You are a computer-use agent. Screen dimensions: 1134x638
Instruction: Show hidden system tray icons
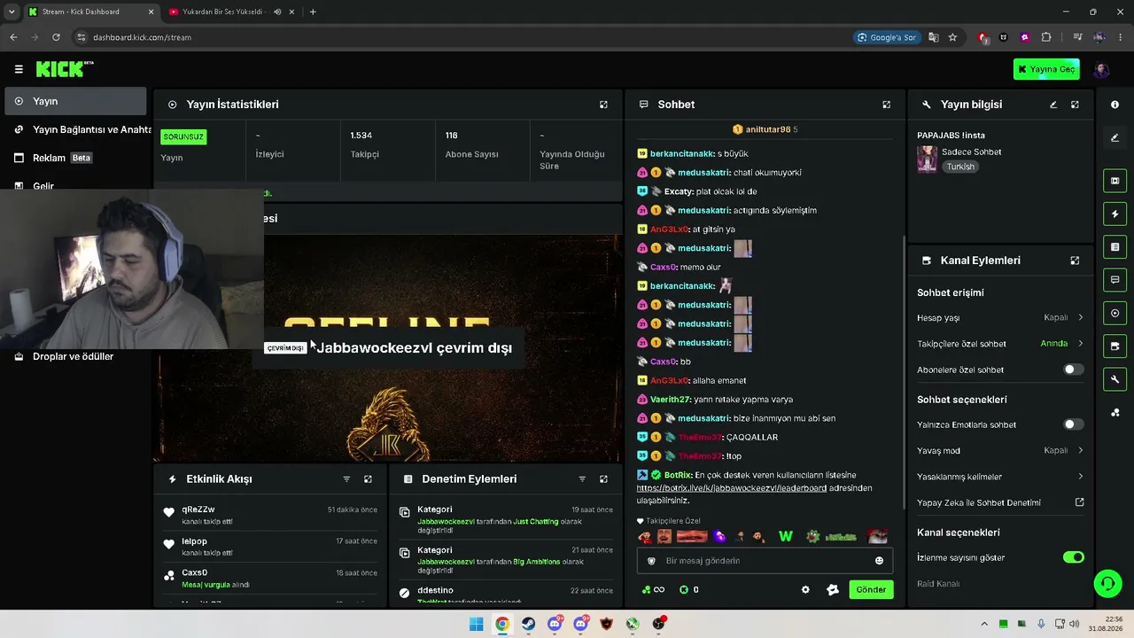pos(983,624)
